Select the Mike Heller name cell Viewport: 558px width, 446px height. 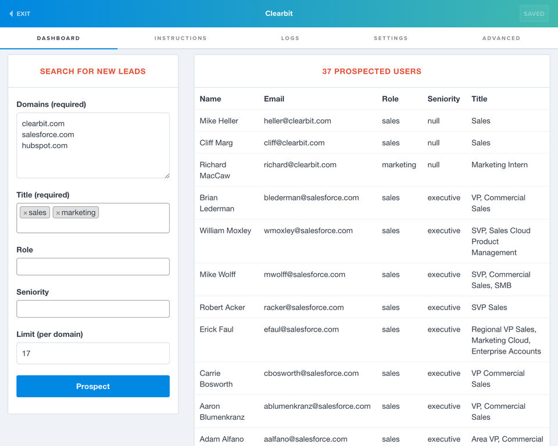pos(219,121)
